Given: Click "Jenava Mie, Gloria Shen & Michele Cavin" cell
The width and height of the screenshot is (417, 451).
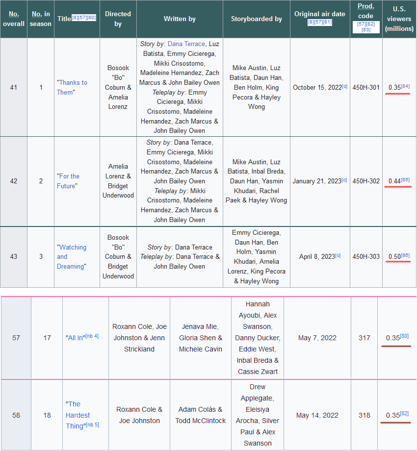Looking at the screenshot, I should pos(201,338).
